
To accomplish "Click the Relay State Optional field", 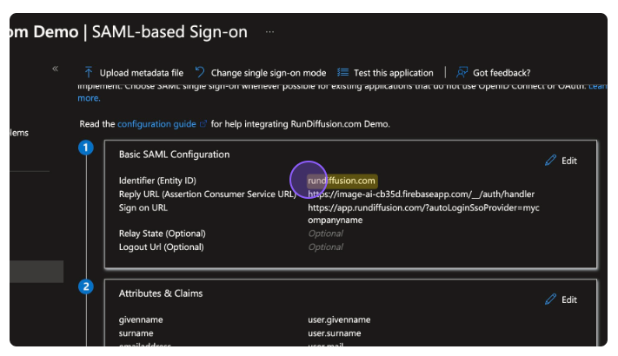I will tap(325, 234).
